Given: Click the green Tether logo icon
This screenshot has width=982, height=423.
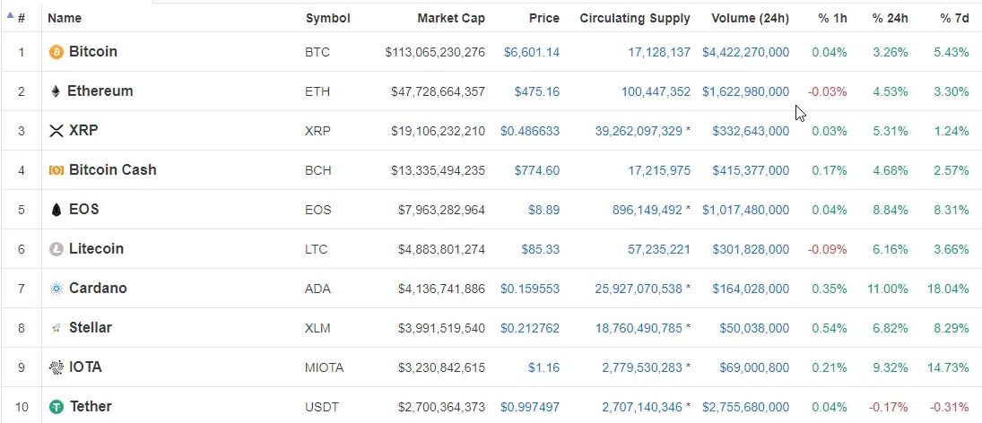Looking at the screenshot, I should (x=56, y=407).
